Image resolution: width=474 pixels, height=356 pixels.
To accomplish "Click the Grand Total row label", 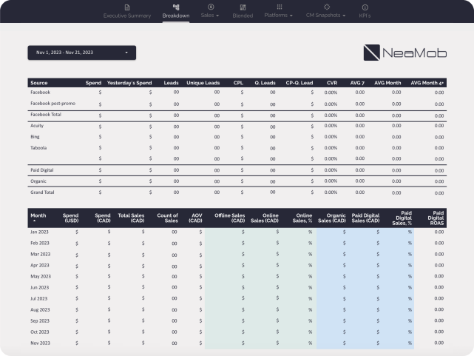I will tap(42, 192).
